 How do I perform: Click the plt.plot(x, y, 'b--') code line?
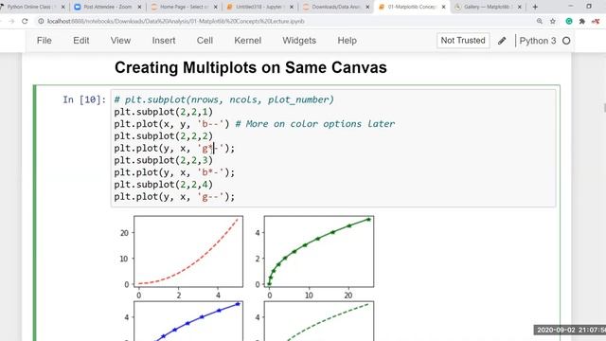click(171, 124)
